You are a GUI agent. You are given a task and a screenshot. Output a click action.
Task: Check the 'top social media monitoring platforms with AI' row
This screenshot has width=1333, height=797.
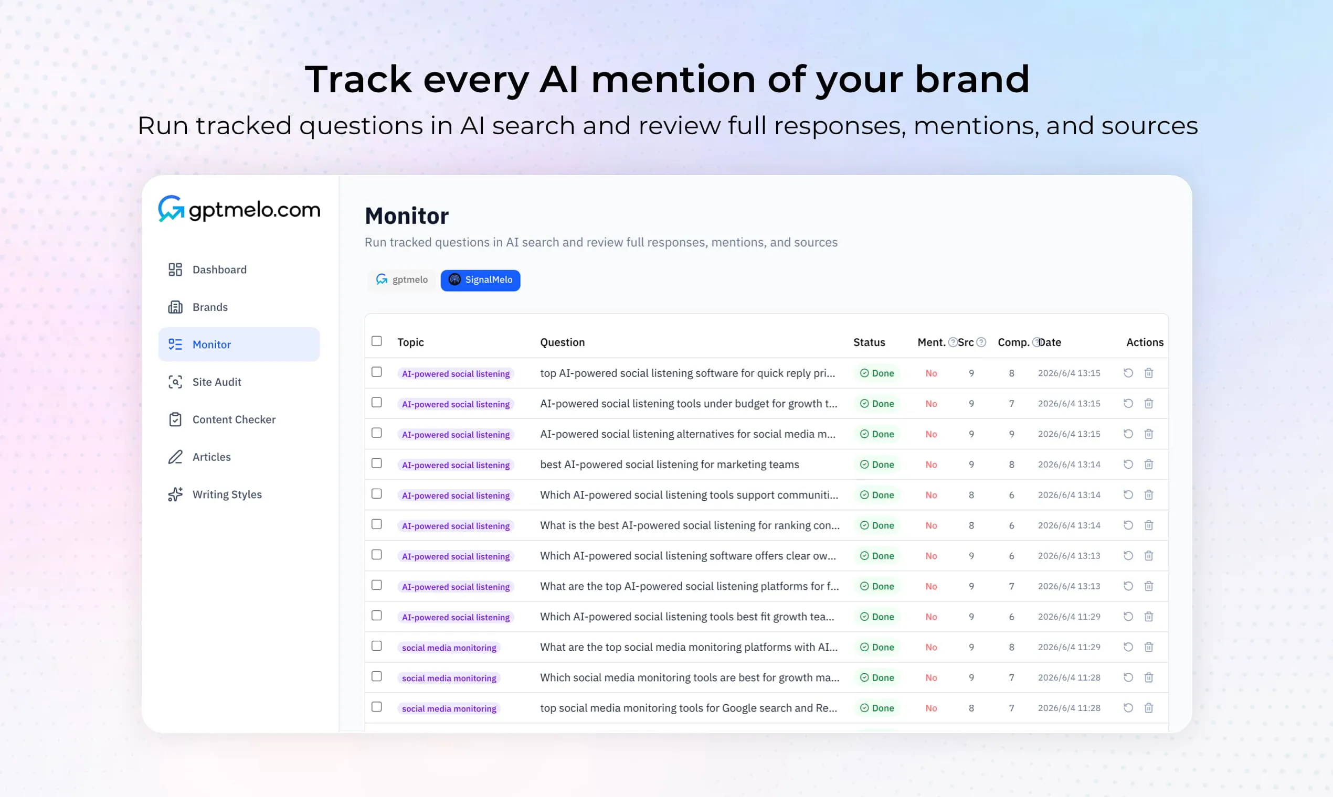click(377, 646)
